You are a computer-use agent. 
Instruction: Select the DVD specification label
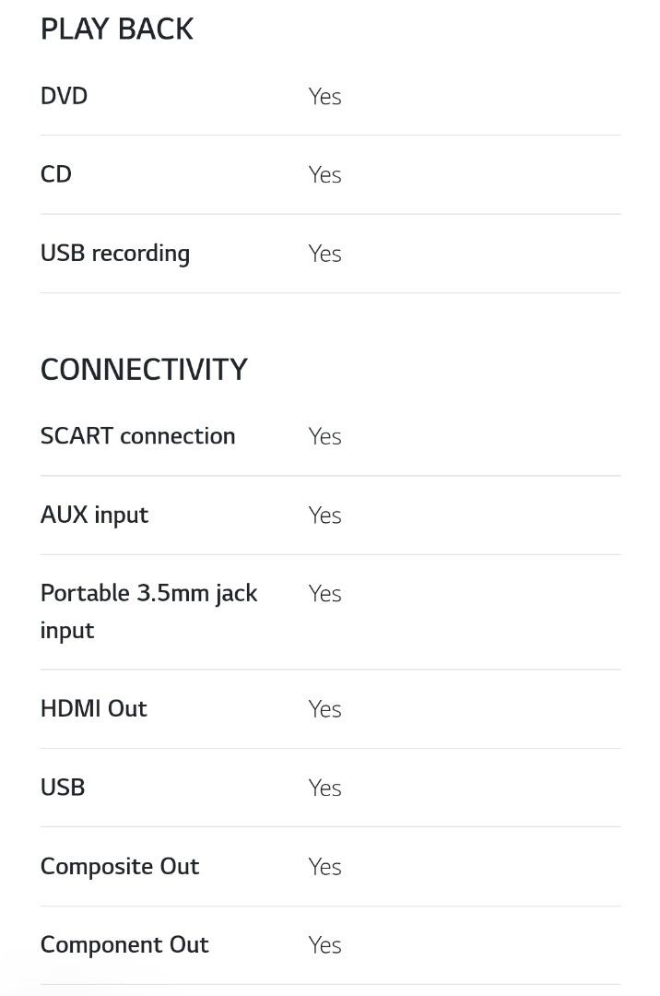65,96
